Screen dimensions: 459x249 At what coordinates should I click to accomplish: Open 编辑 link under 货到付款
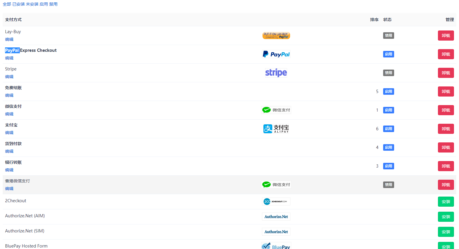pyautogui.click(x=9, y=151)
